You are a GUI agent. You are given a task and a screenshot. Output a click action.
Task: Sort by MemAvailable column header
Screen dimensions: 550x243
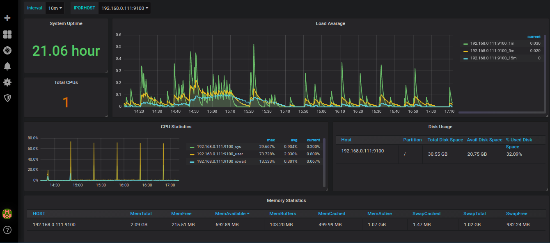[232, 213]
